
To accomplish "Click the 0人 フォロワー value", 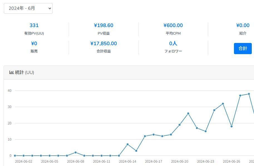I will point(173,43).
